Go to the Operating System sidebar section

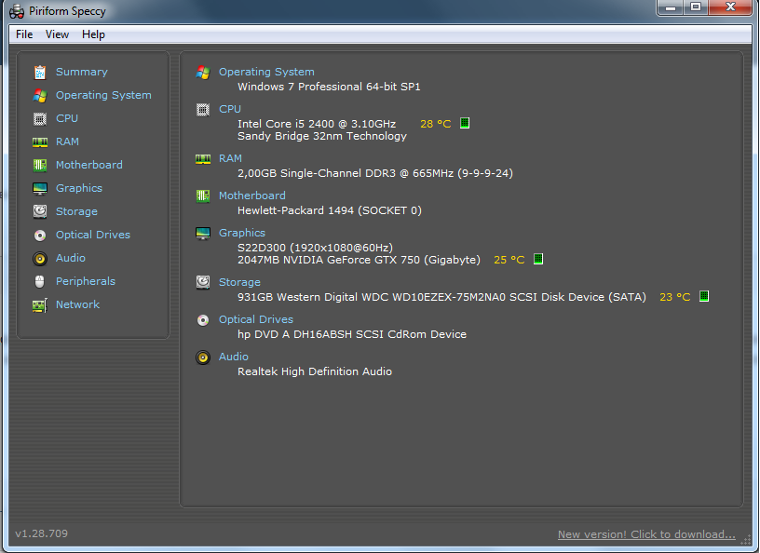pyautogui.click(x=103, y=95)
